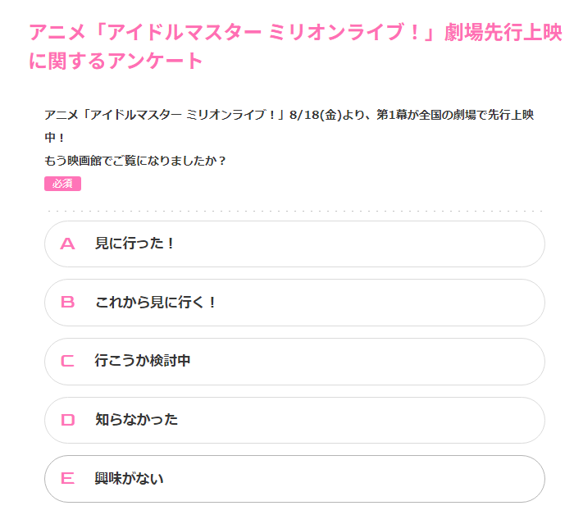The width and height of the screenshot is (574, 524).
Task: Click the question text もう映画館でご覧になりましたか？
Action: pos(135,160)
